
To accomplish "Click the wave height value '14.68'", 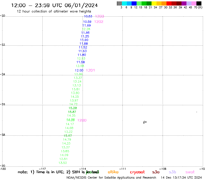I will pyautogui.click(x=69, y=128).
